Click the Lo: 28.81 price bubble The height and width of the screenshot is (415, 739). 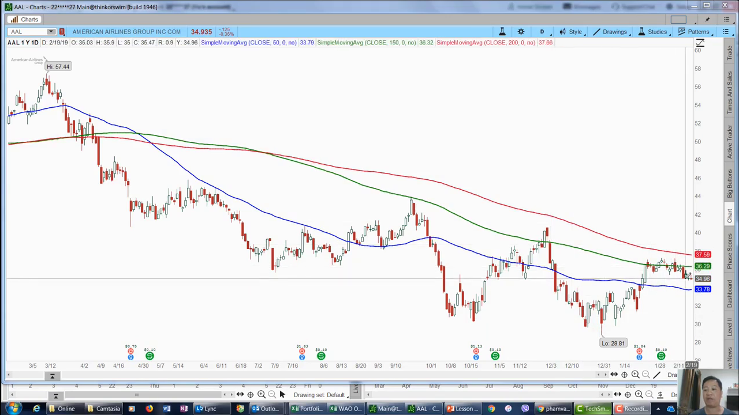tap(613, 344)
